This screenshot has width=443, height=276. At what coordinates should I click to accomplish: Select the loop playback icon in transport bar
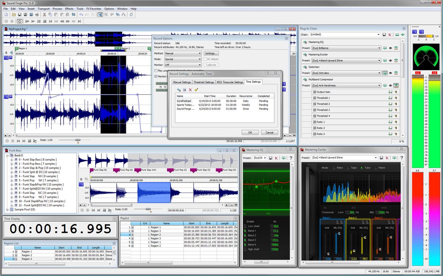coord(20,21)
